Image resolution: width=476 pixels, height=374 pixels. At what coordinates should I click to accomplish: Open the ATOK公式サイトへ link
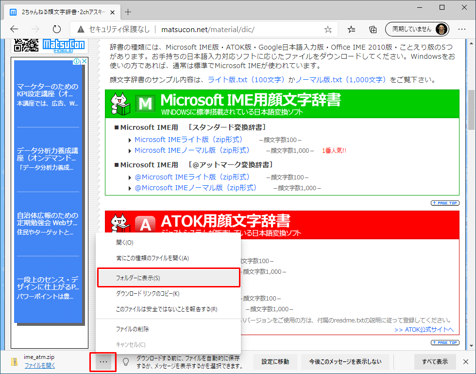(424, 330)
